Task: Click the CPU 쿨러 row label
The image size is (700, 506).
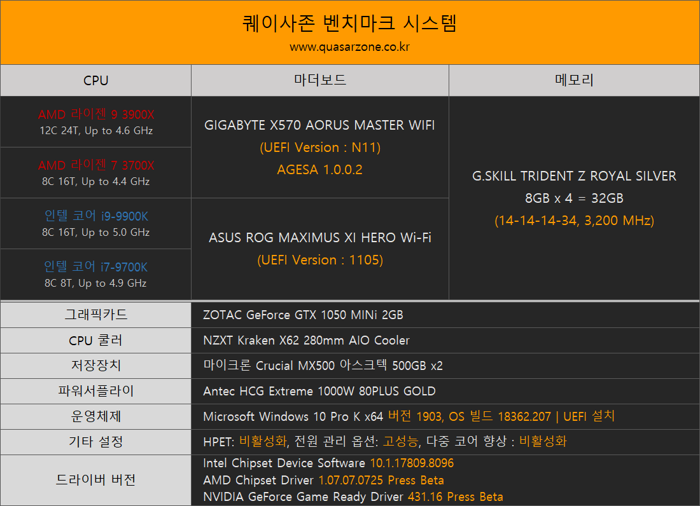Action: click(x=96, y=340)
